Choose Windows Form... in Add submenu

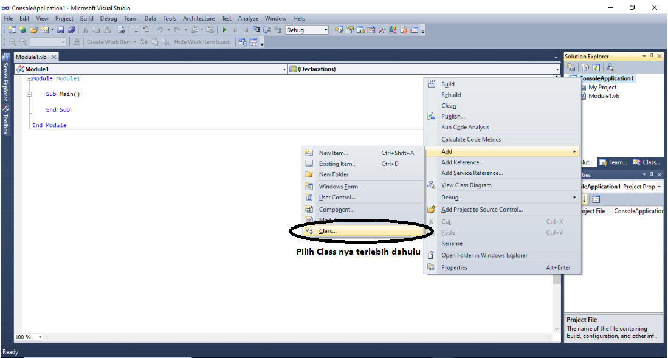(363, 187)
